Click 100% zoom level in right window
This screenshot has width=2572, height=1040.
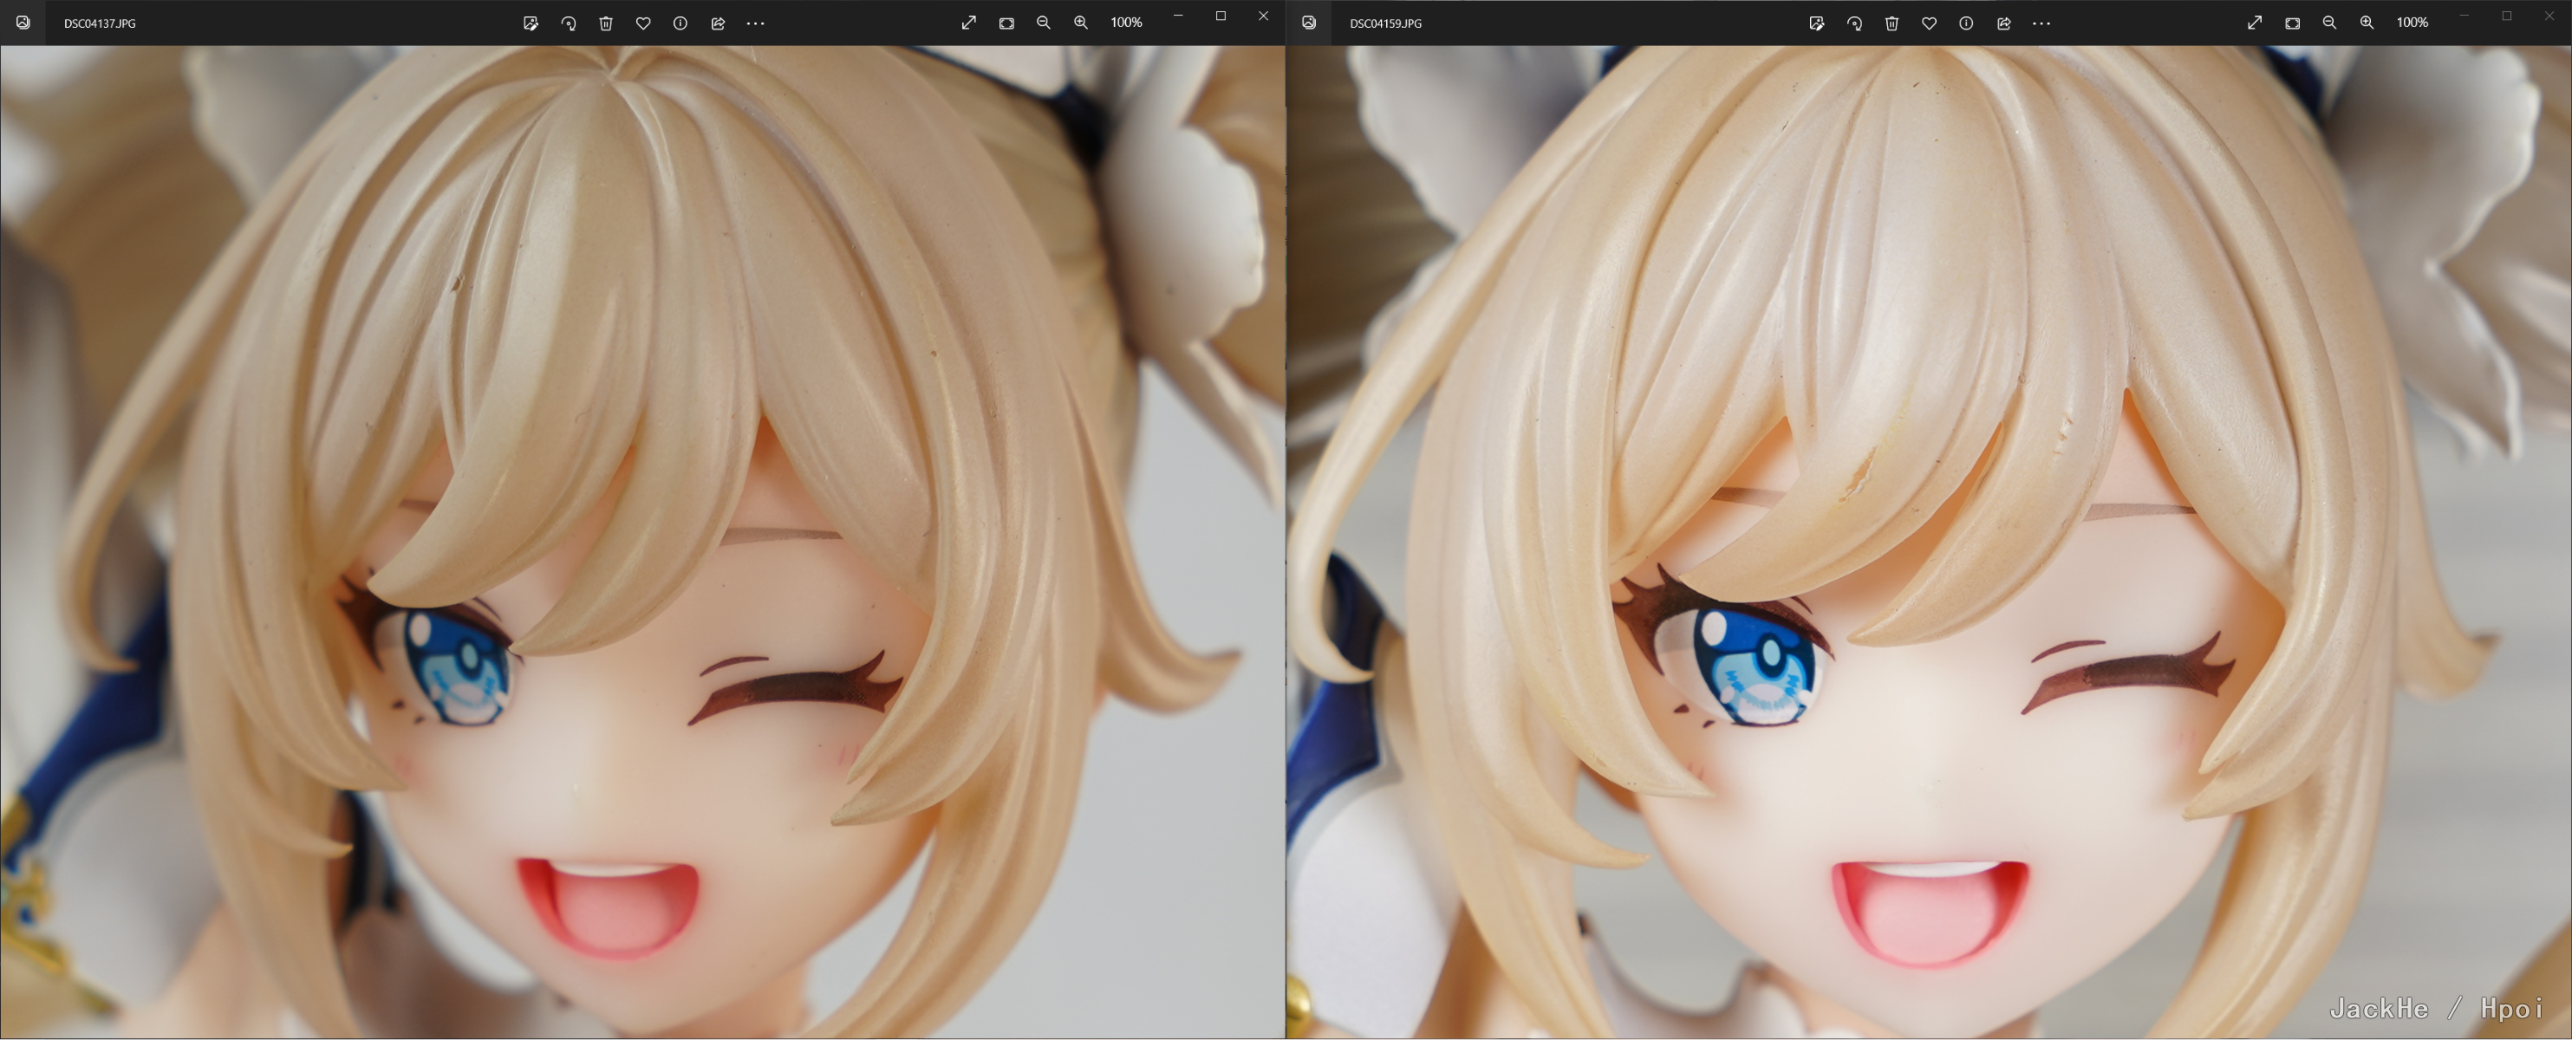pyautogui.click(x=2412, y=22)
